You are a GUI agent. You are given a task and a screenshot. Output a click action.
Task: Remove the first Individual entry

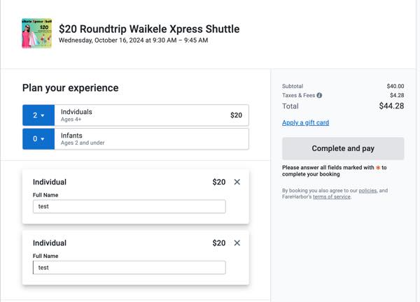(x=237, y=182)
